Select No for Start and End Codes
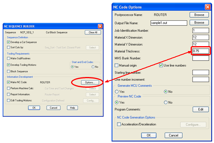Screen dimensions: 214x143 pos(93,67)
